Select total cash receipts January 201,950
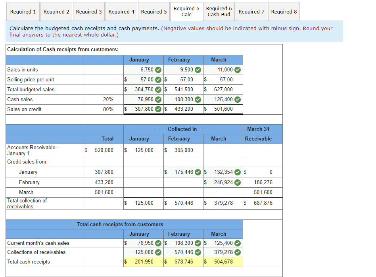Image resolution: width=376 pixels, height=277 pixels. [x=144, y=262]
